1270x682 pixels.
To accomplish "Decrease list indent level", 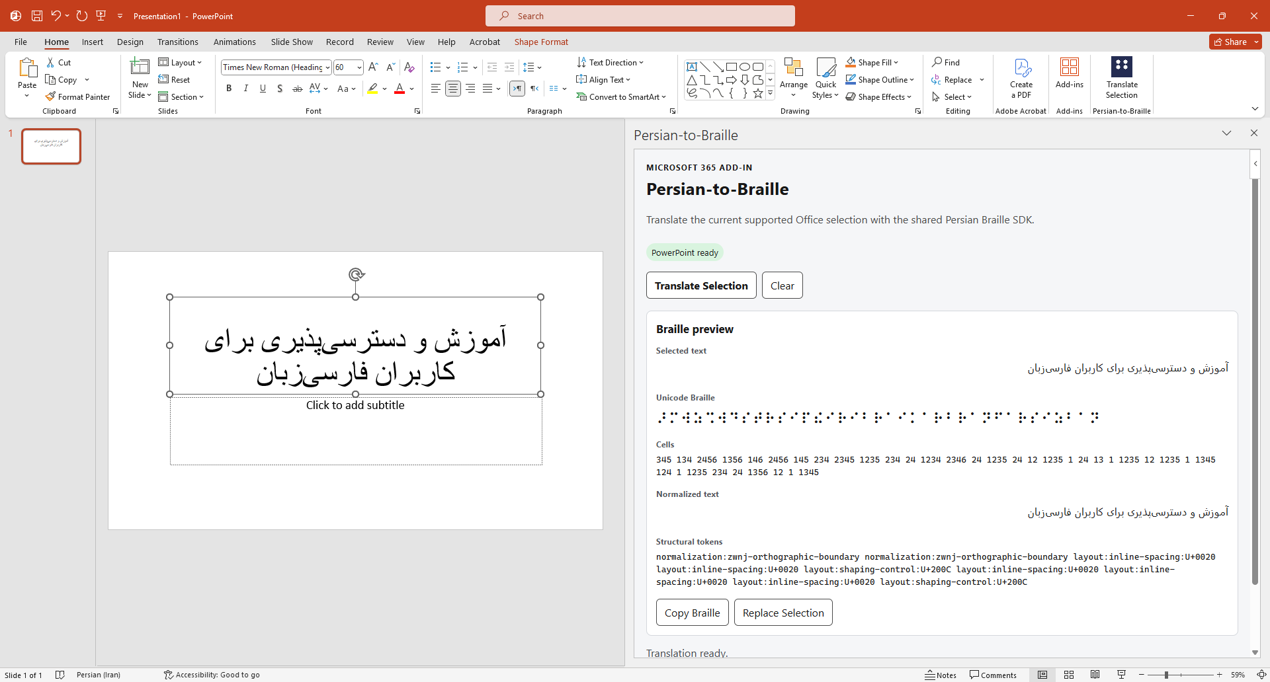I will point(492,67).
